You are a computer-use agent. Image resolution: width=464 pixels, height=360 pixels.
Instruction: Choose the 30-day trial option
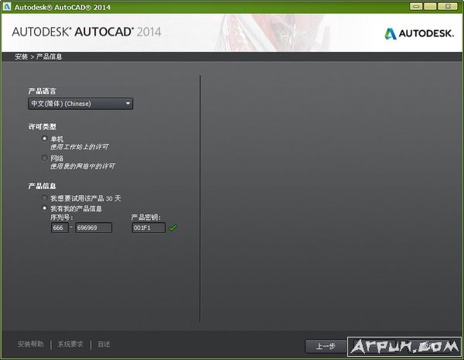click(x=44, y=198)
